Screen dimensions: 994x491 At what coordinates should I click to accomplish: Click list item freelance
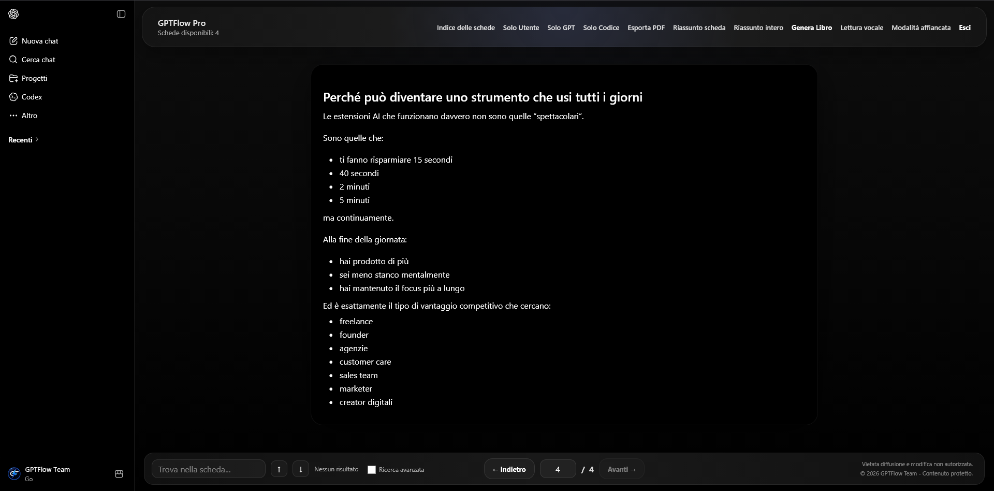[x=356, y=321]
